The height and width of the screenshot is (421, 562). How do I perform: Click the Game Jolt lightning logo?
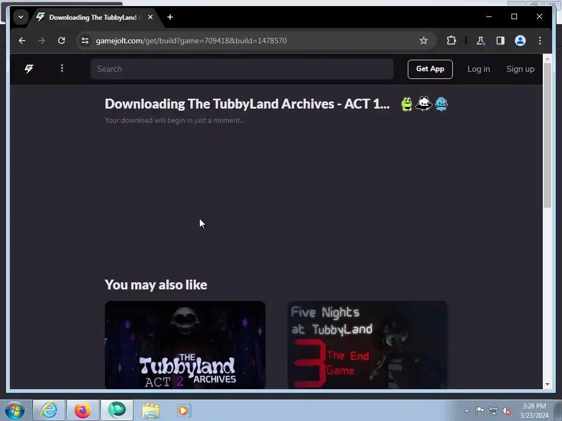29,69
